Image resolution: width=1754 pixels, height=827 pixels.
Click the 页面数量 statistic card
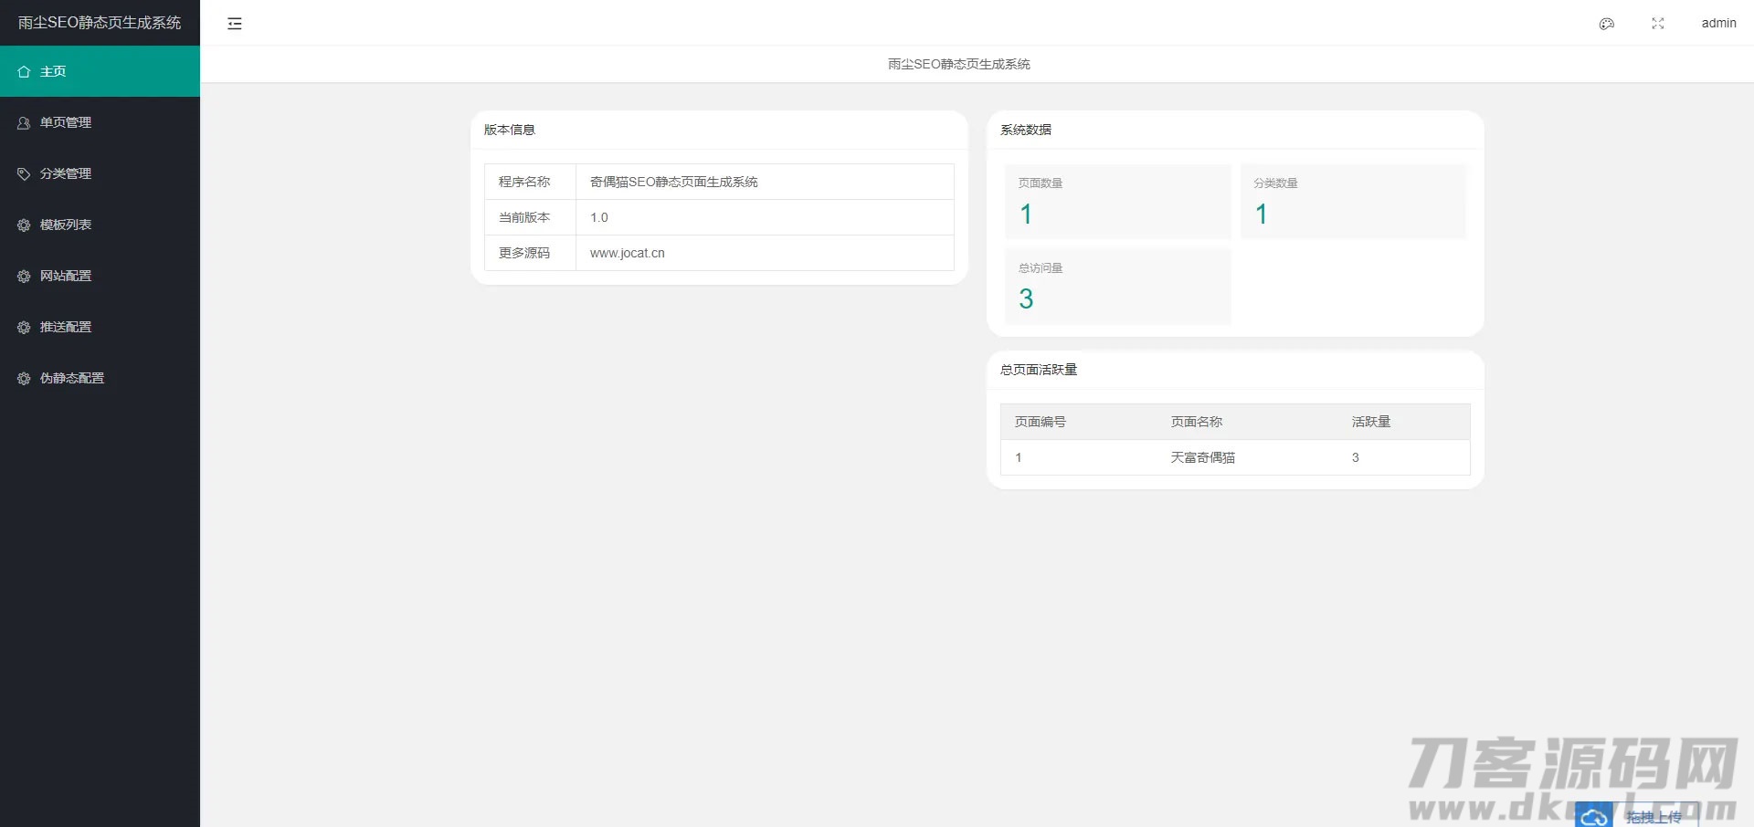[x=1117, y=202]
